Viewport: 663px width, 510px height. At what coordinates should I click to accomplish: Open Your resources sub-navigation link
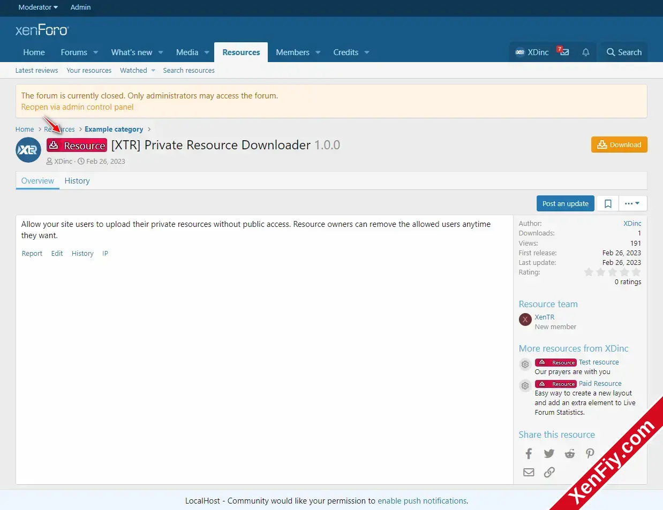tap(89, 71)
